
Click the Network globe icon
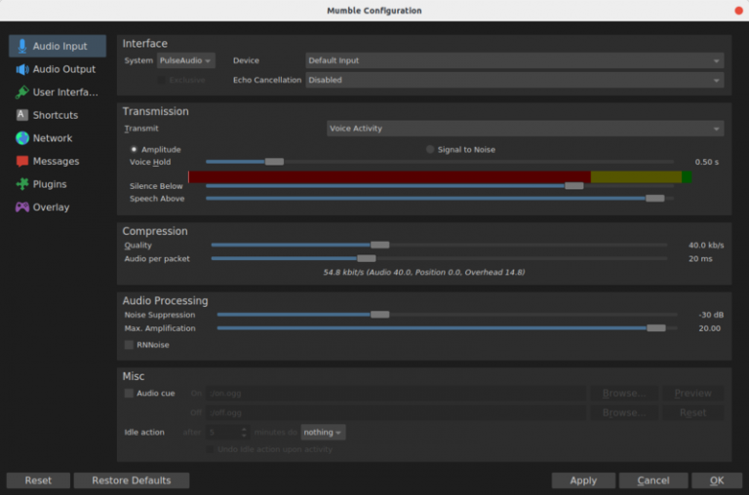(22, 138)
